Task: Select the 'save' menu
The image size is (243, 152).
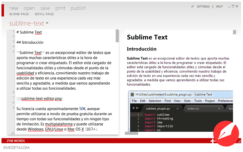Action: pos(45,8)
